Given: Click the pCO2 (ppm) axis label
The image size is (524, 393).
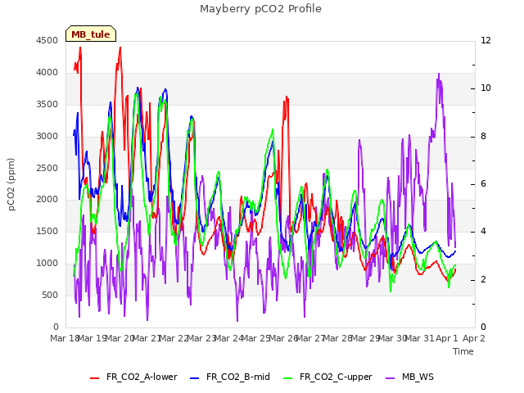Looking at the screenshot, I should point(11,184).
